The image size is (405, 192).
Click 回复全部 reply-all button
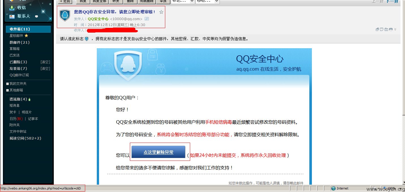click(100, 1)
